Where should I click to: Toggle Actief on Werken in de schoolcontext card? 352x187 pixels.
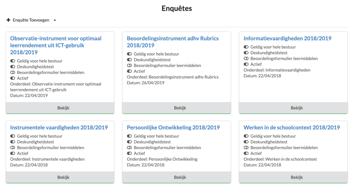(246, 153)
